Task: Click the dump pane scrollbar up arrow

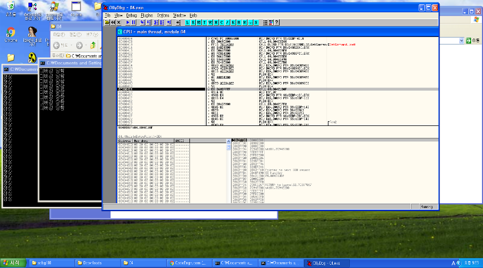Action: [229, 141]
